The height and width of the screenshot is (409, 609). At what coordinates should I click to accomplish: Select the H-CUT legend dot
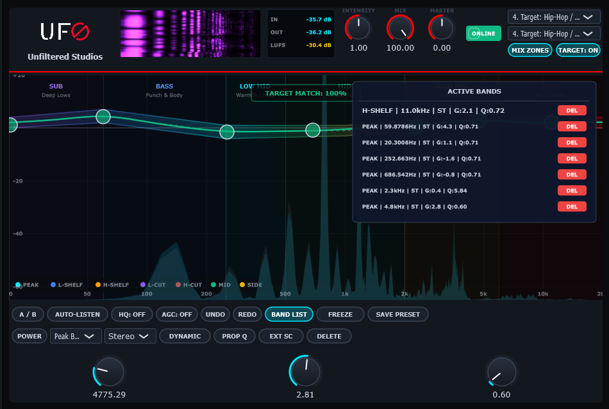click(178, 285)
